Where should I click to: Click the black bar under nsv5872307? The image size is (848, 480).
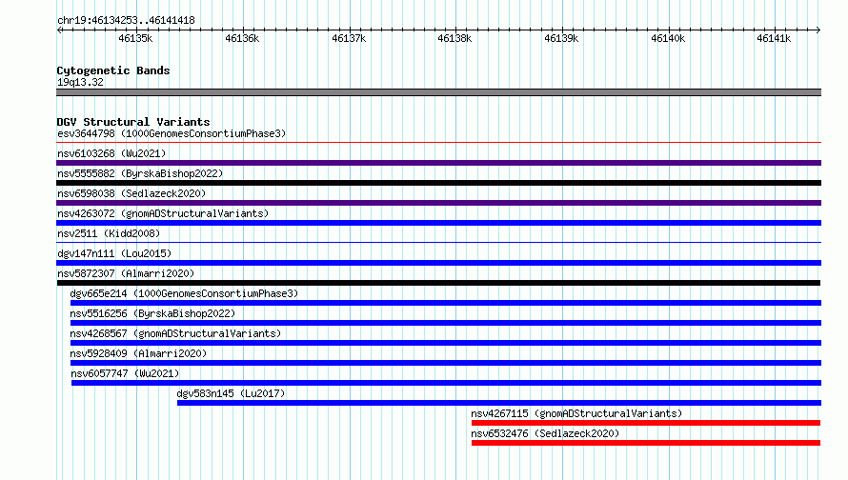pos(438,283)
